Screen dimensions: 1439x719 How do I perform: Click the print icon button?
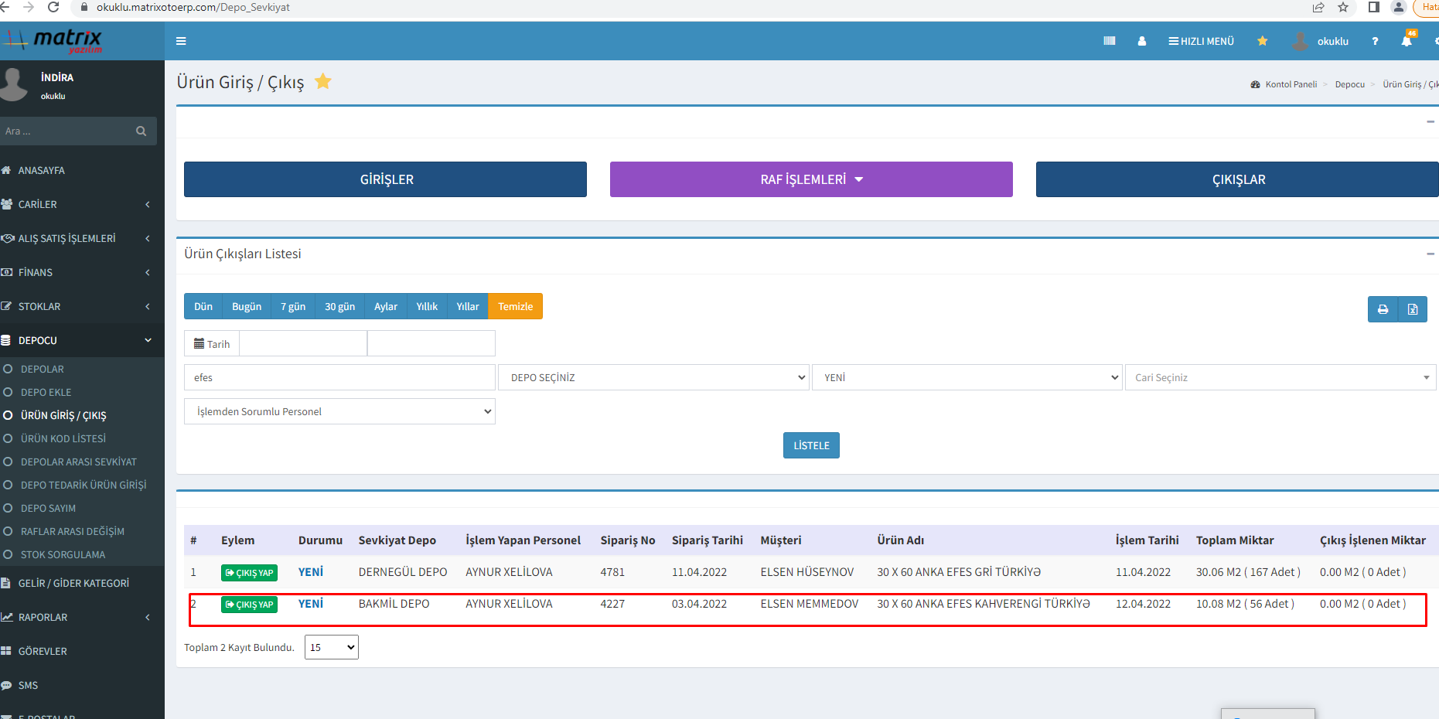click(1383, 309)
